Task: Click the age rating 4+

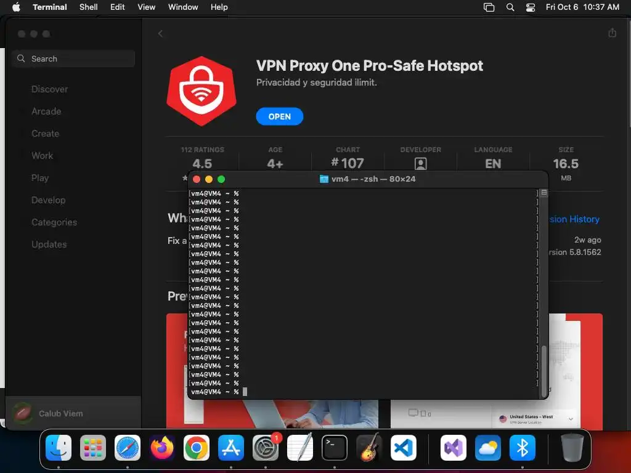Action: coord(275,163)
